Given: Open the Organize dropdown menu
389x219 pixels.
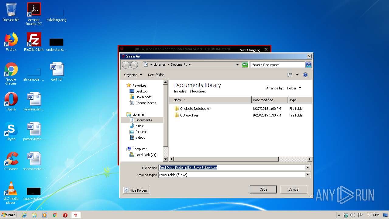Looking at the screenshot, I should pos(133,75).
